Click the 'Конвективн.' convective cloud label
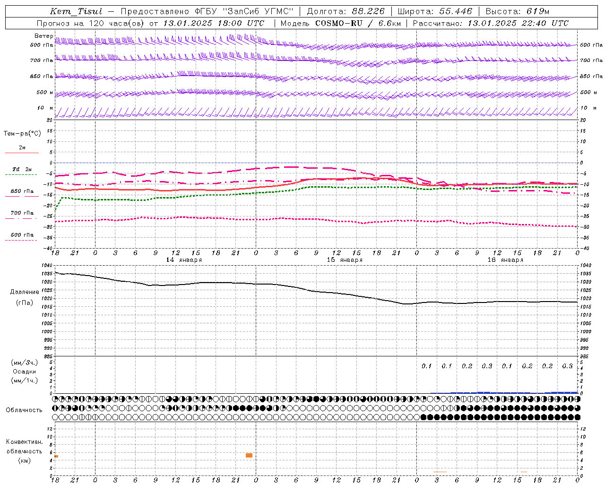 click(24, 442)
